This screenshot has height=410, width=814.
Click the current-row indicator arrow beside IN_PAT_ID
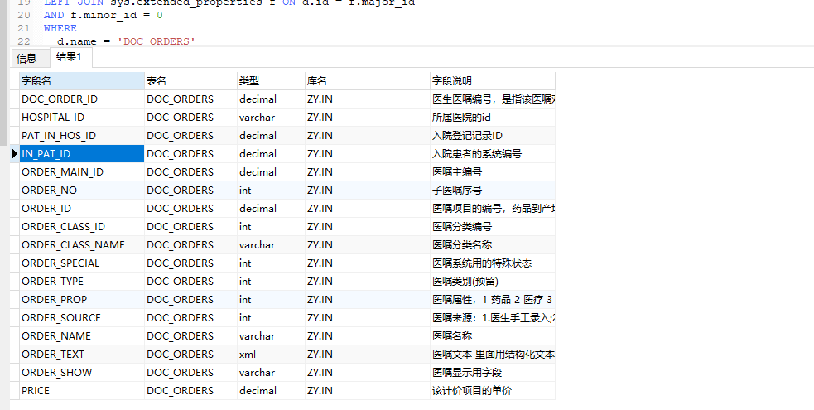pyautogui.click(x=15, y=153)
